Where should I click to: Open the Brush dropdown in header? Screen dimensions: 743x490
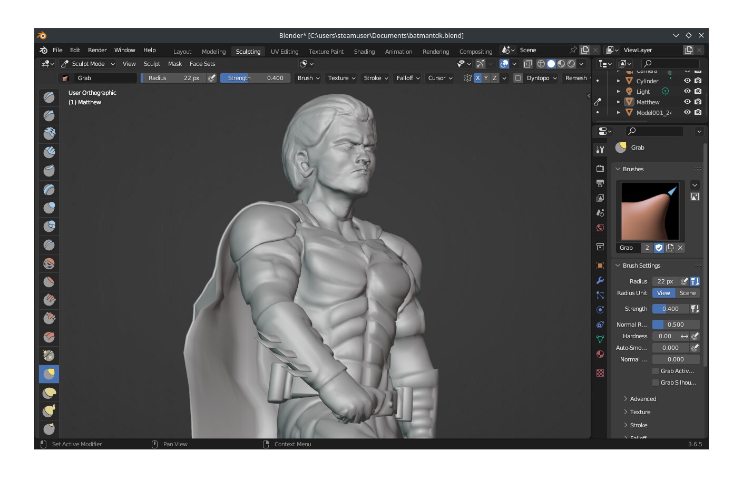309,78
